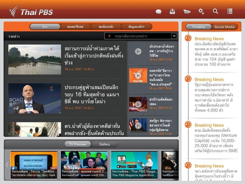
Task: Open video title ซากีร่าแพ้คดีลอกเพลง
Action: pyautogui.click(x=161, y=102)
